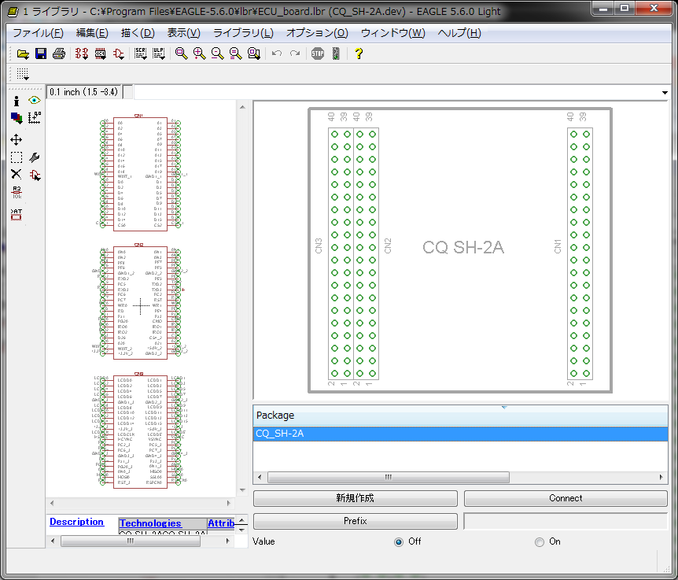The height and width of the screenshot is (580, 678).
Task: Click the zoom-select magnifier icon
Action: pyautogui.click(x=254, y=54)
